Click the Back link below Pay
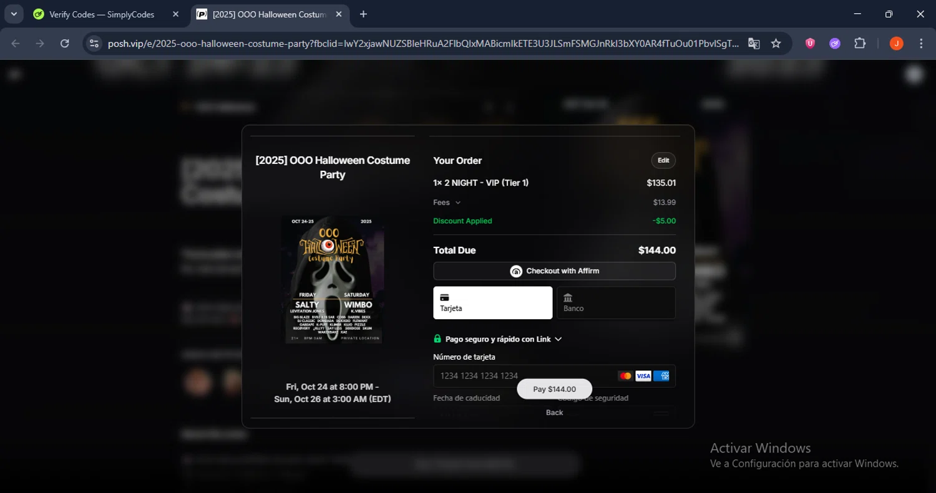This screenshot has height=493, width=936. point(554,413)
